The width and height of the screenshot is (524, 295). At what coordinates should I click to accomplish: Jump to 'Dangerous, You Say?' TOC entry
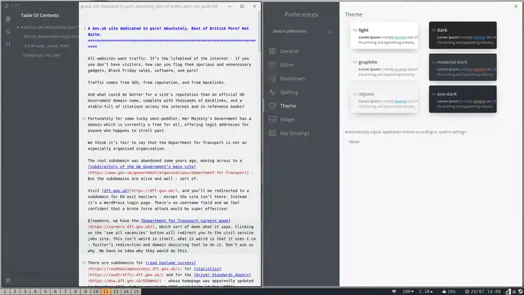[42, 55]
